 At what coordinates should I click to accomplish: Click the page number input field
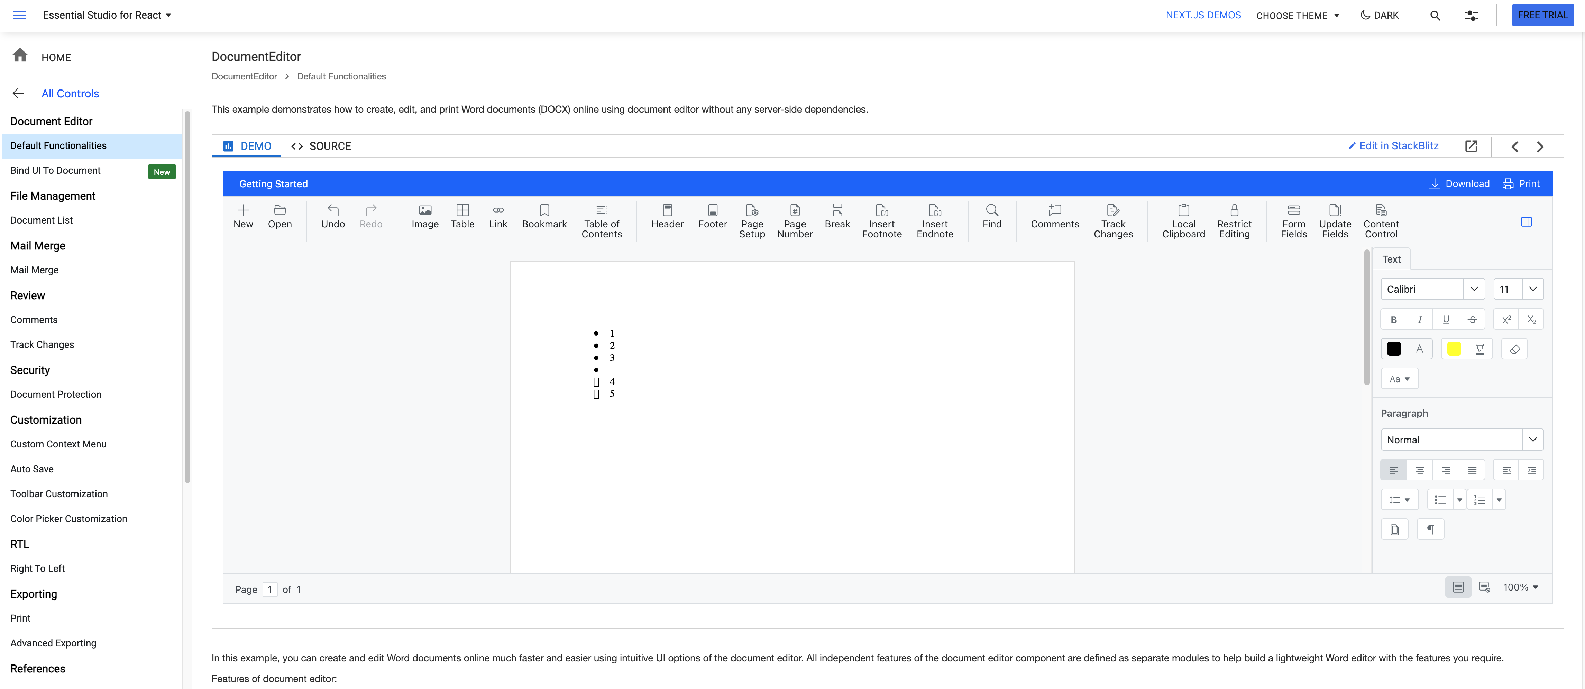pyautogui.click(x=269, y=589)
